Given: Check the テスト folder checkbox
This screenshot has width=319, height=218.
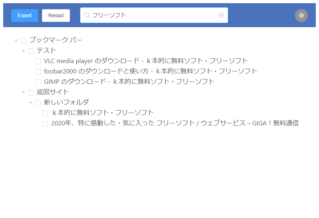Looking at the screenshot, I should coord(31,51).
